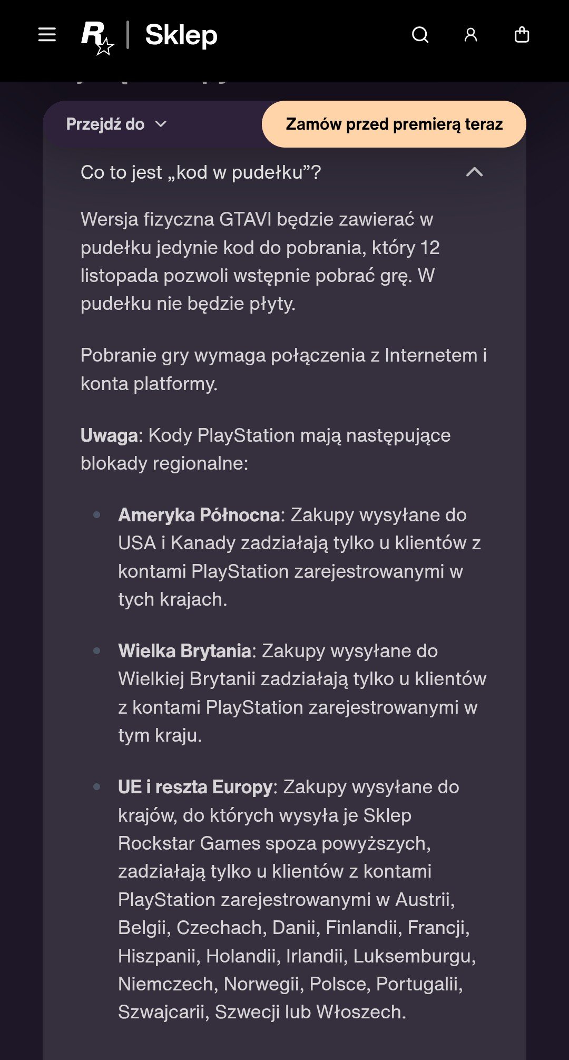This screenshot has width=569, height=1060.
Task: Click the Wielka Brytania bullet heading
Action: coord(184,651)
